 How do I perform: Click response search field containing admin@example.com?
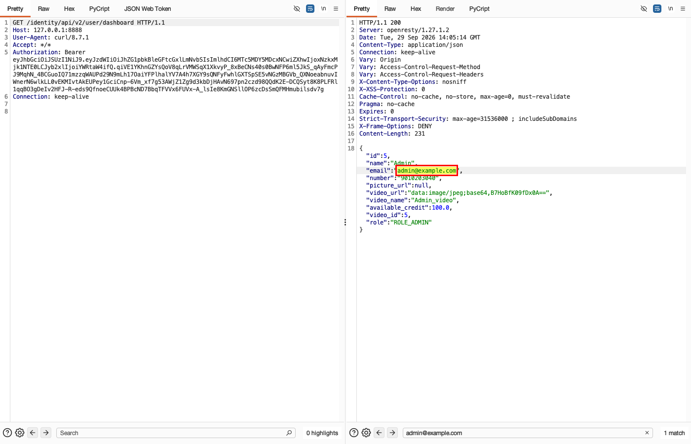click(x=528, y=433)
